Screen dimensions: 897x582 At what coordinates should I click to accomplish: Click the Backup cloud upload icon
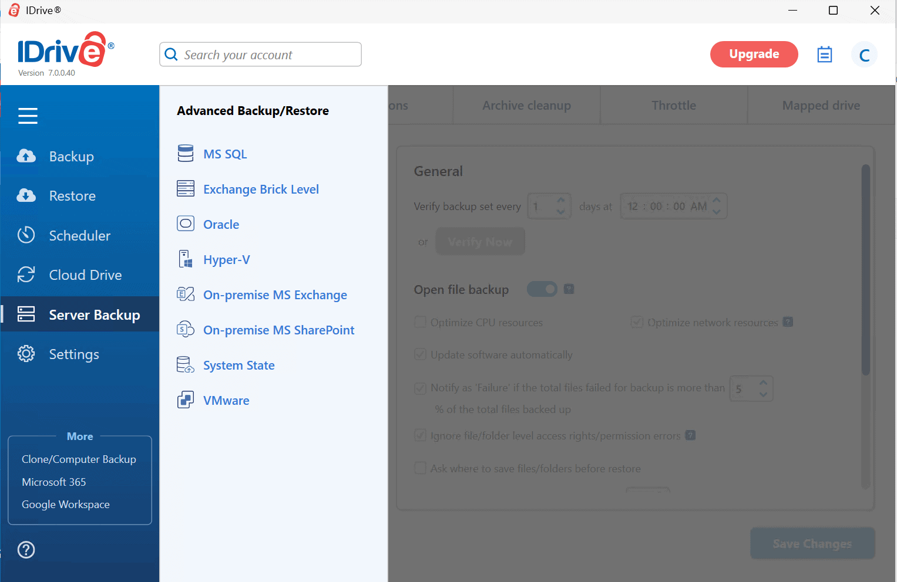26,156
